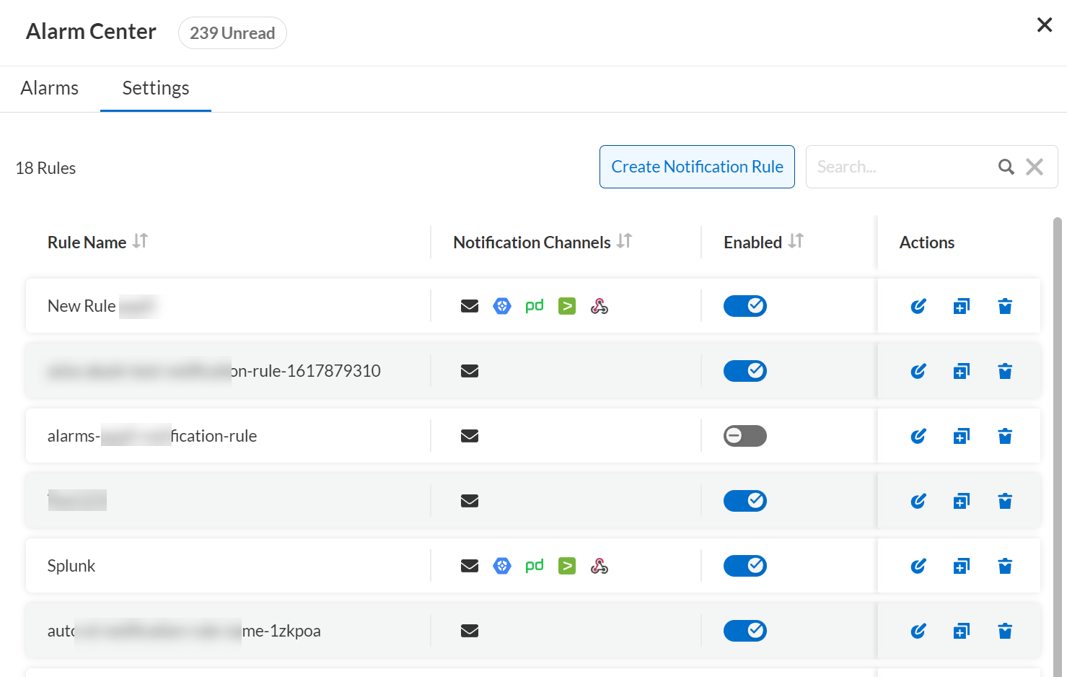Viewport: 1067px width, 677px height.
Task: Click Create Notification Rule button
Action: pyautogui.click(x=697, y=167)
